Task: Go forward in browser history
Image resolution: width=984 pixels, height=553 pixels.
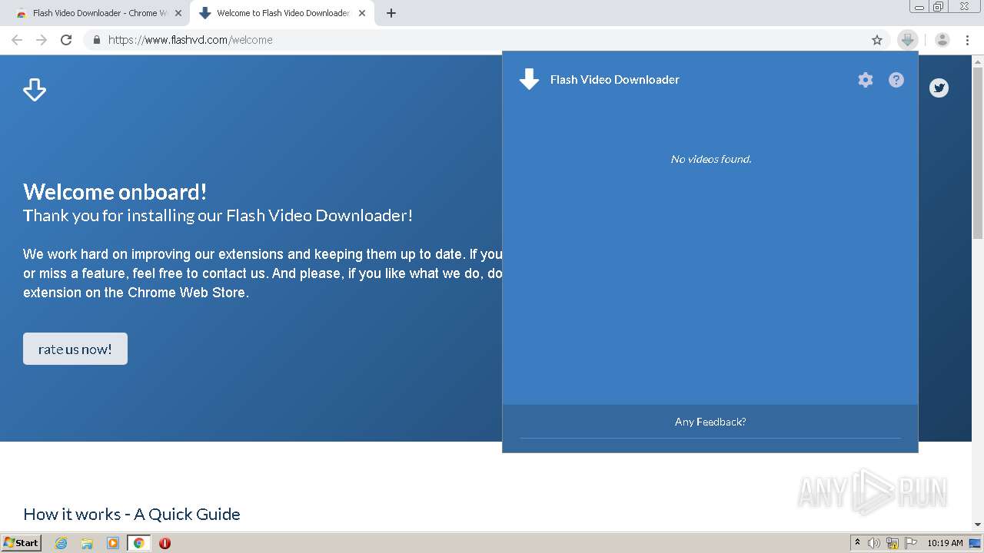Action: click(x=42, y=40)
